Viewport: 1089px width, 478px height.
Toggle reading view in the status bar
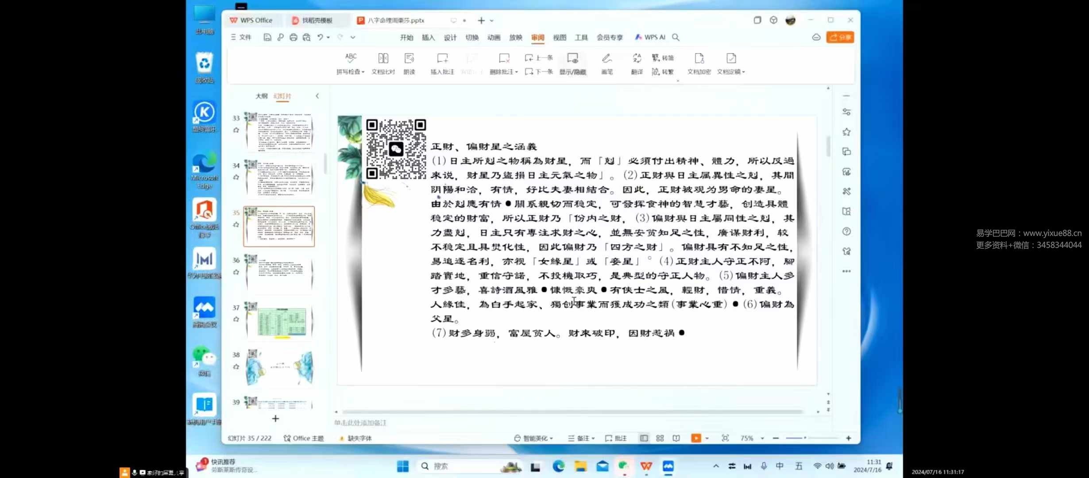[676, 438]
